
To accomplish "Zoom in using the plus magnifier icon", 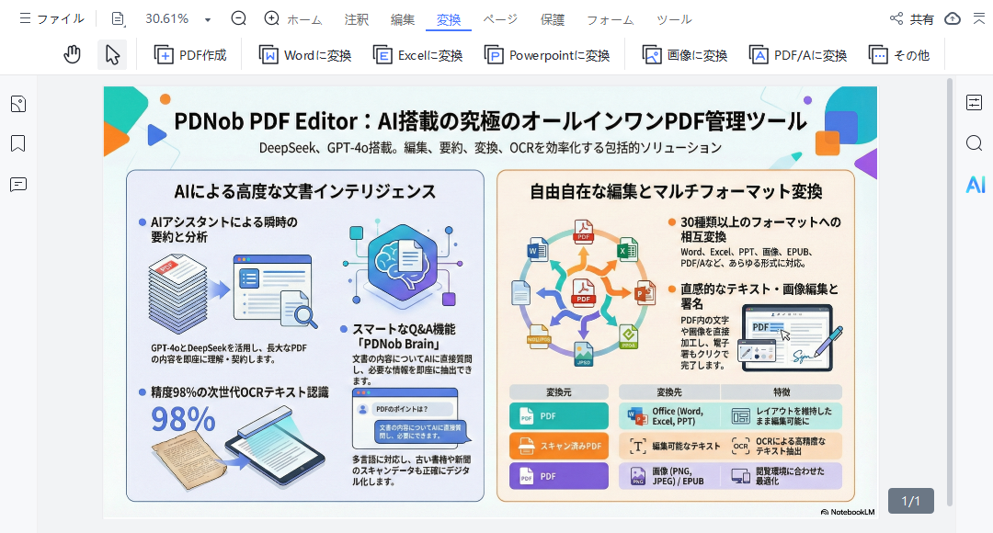I will point(271,17).
